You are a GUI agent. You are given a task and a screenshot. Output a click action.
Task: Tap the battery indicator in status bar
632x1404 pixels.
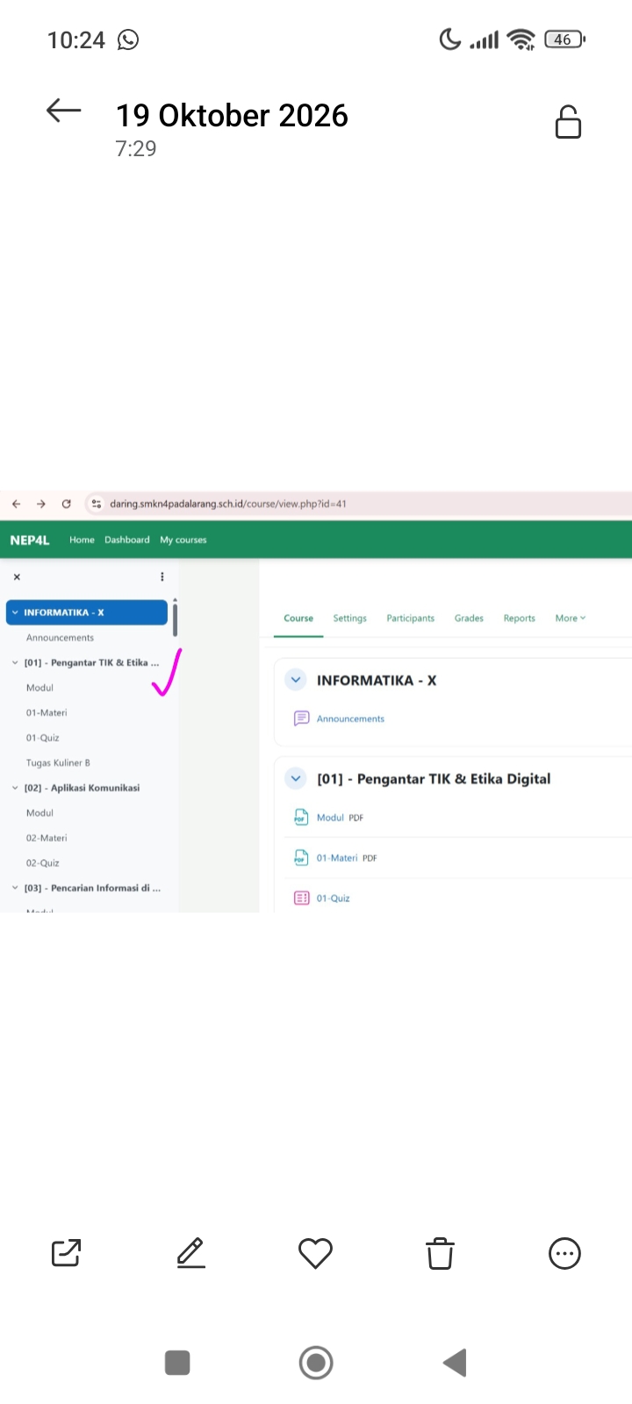coord(565,39)
